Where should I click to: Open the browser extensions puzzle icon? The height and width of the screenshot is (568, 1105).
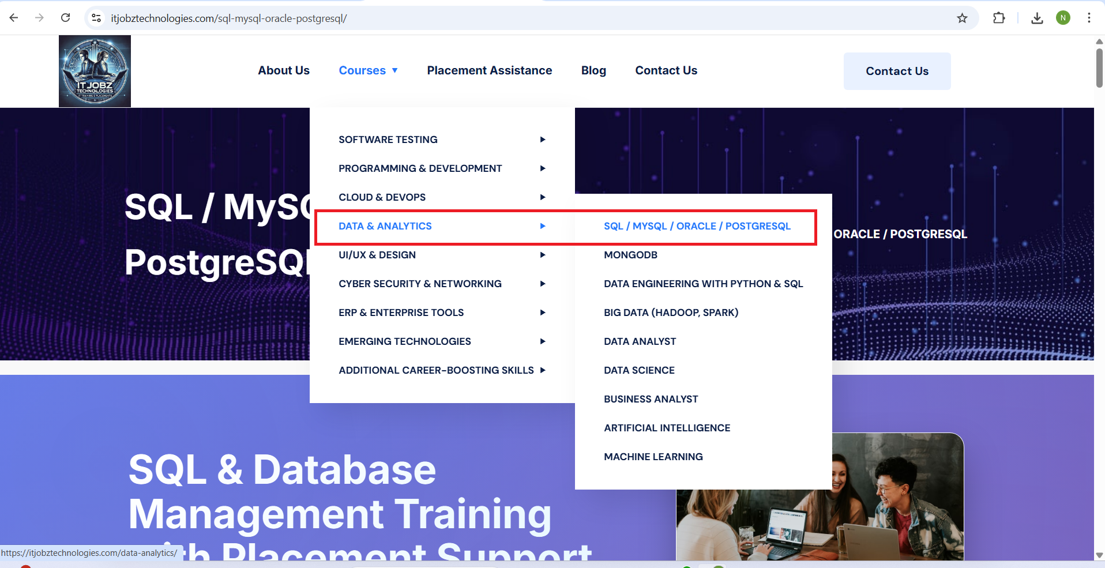[x=999, y=18]
